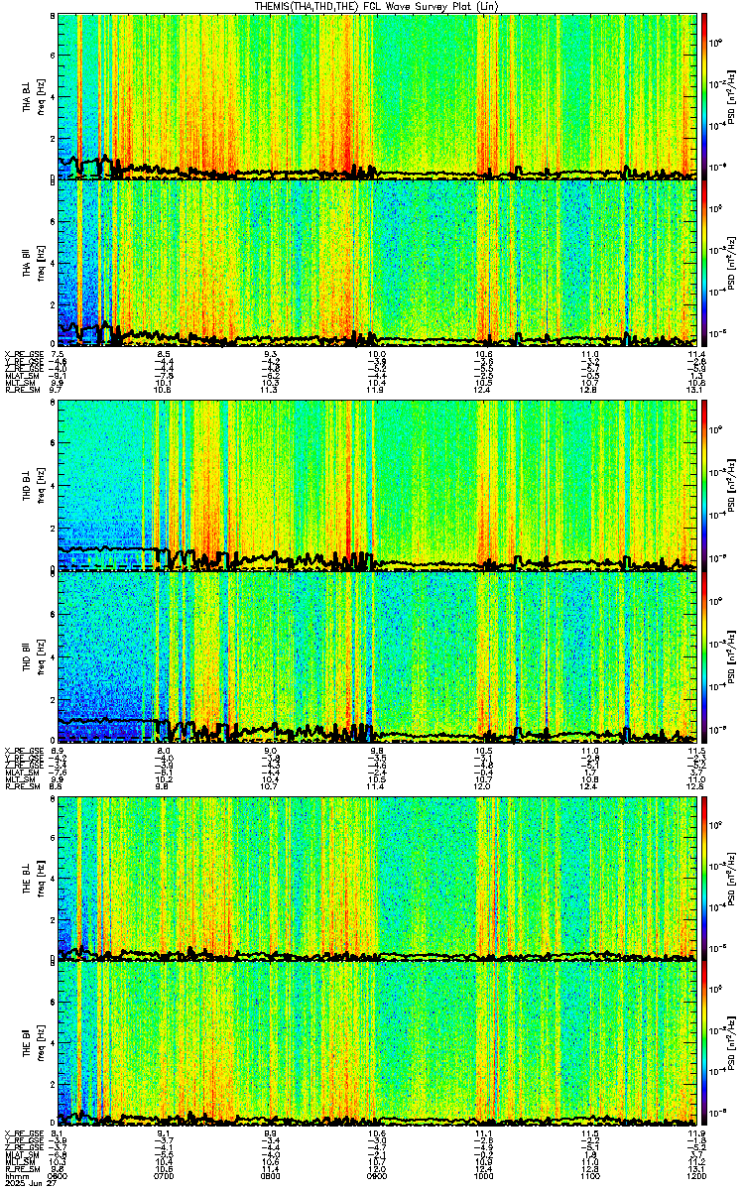Viewport: 744px width, 1190px height.
Task: Click the color bar beside THA B-parallel panel
Action: tap(703, 263)
